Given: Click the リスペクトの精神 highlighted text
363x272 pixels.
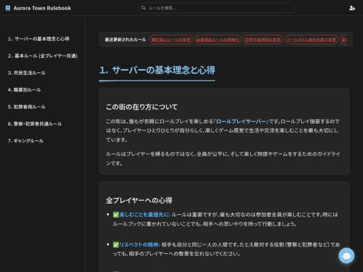Looking at the screenshot, I should 140,244.
